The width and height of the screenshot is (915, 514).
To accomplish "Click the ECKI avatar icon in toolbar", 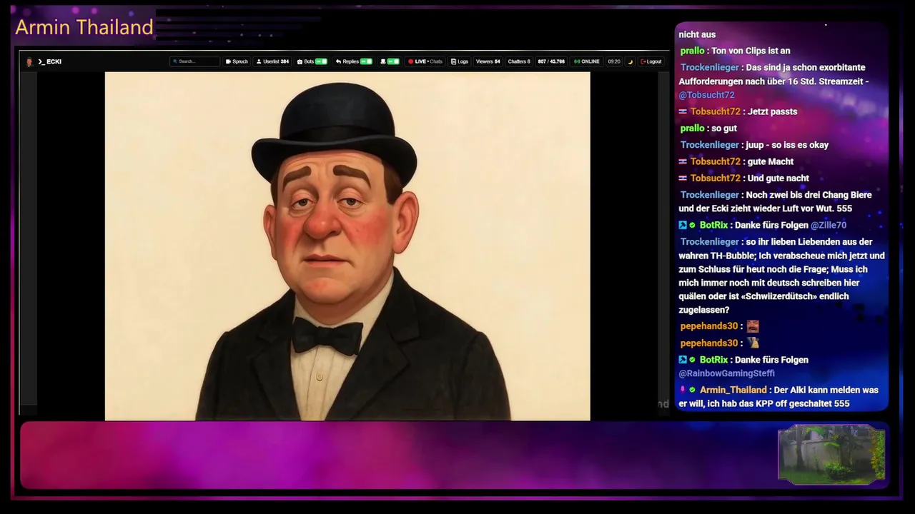I will (x=29, y=62).
